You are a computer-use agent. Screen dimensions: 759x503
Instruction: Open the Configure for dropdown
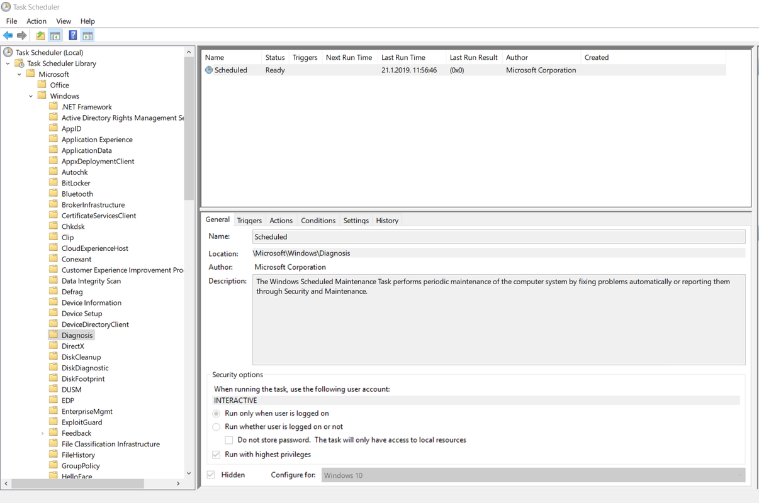(x=534, y=475)
